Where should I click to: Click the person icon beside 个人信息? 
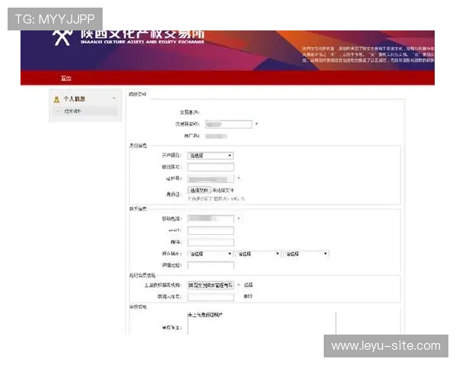click(57, 100)
